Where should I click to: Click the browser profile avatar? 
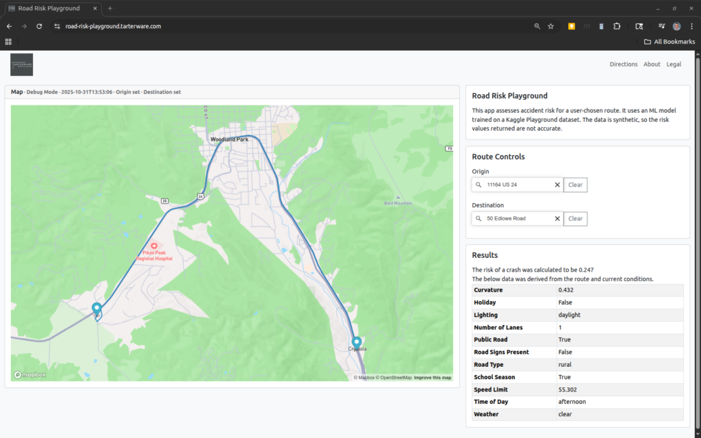click(x=676, y=26)
